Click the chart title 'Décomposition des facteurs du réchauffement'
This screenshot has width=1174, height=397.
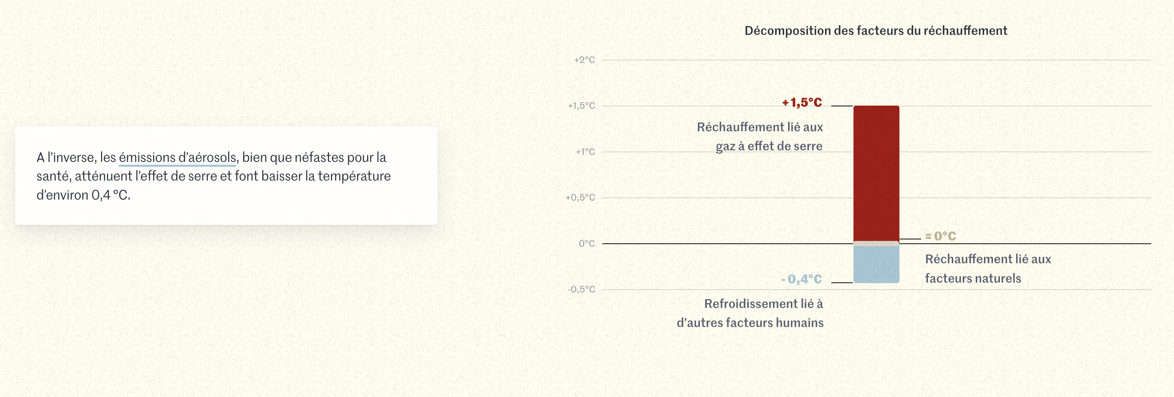point(875,31)
